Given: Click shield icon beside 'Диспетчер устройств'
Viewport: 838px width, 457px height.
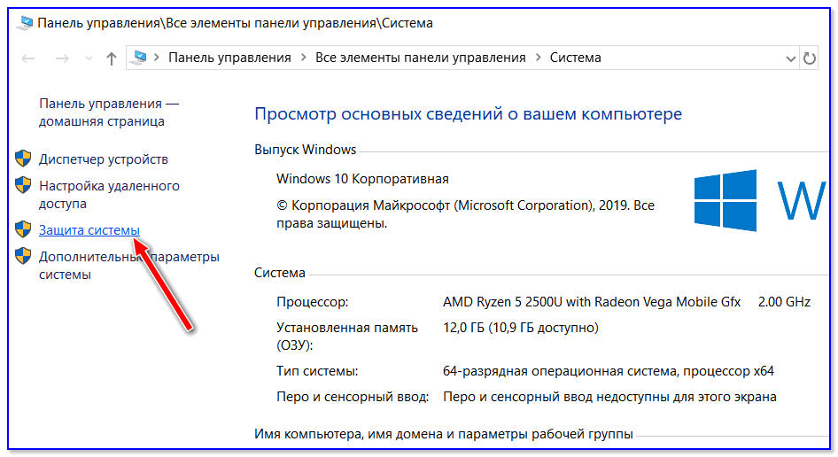Looking at the screenshot, I should (24, 159).
